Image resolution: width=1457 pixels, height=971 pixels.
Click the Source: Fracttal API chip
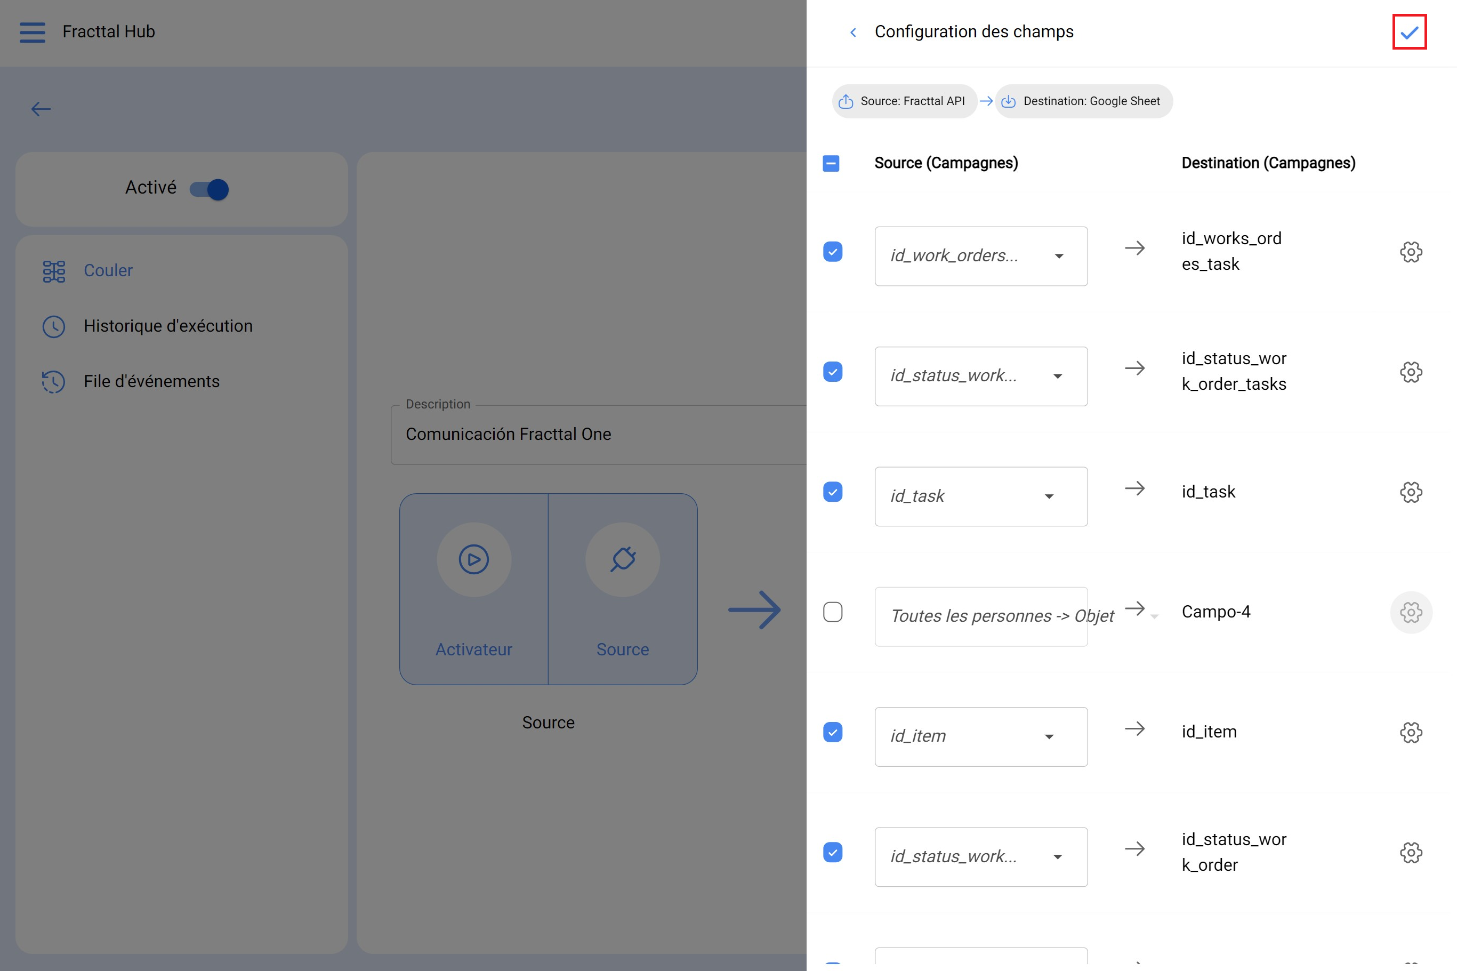[x=904, y=101]
